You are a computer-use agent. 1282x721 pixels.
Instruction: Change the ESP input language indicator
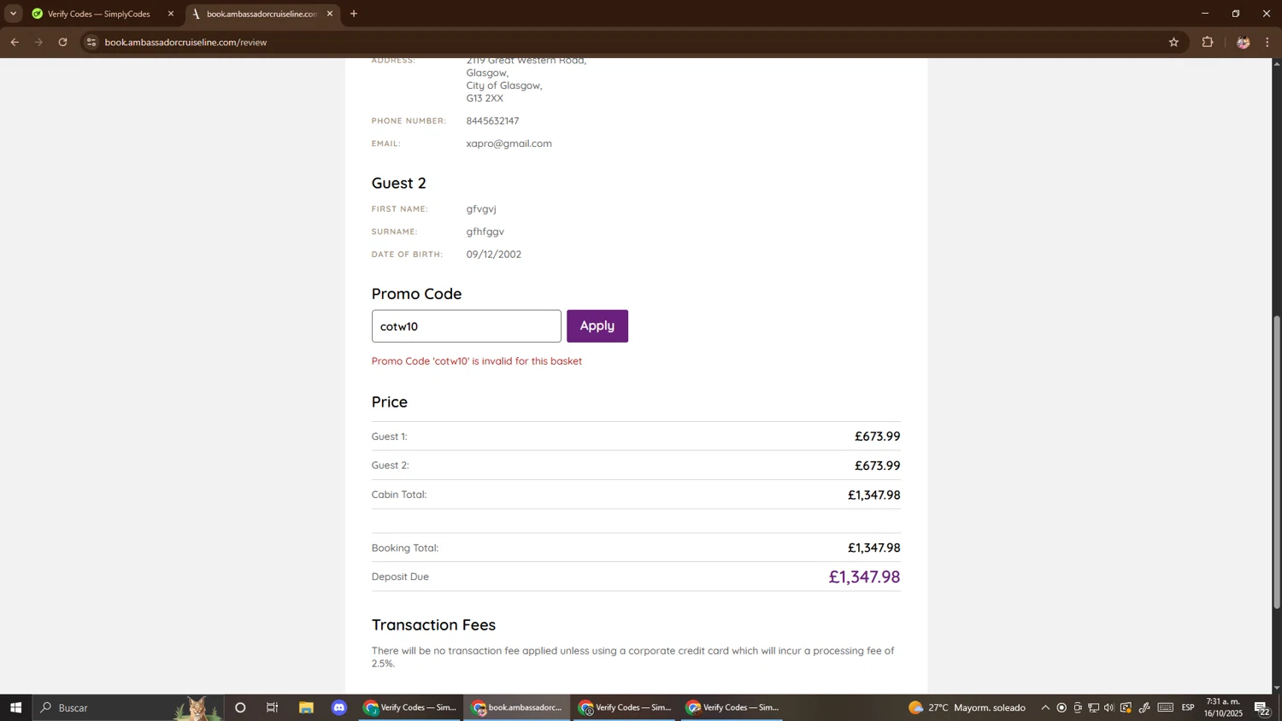coord(1188,707)
